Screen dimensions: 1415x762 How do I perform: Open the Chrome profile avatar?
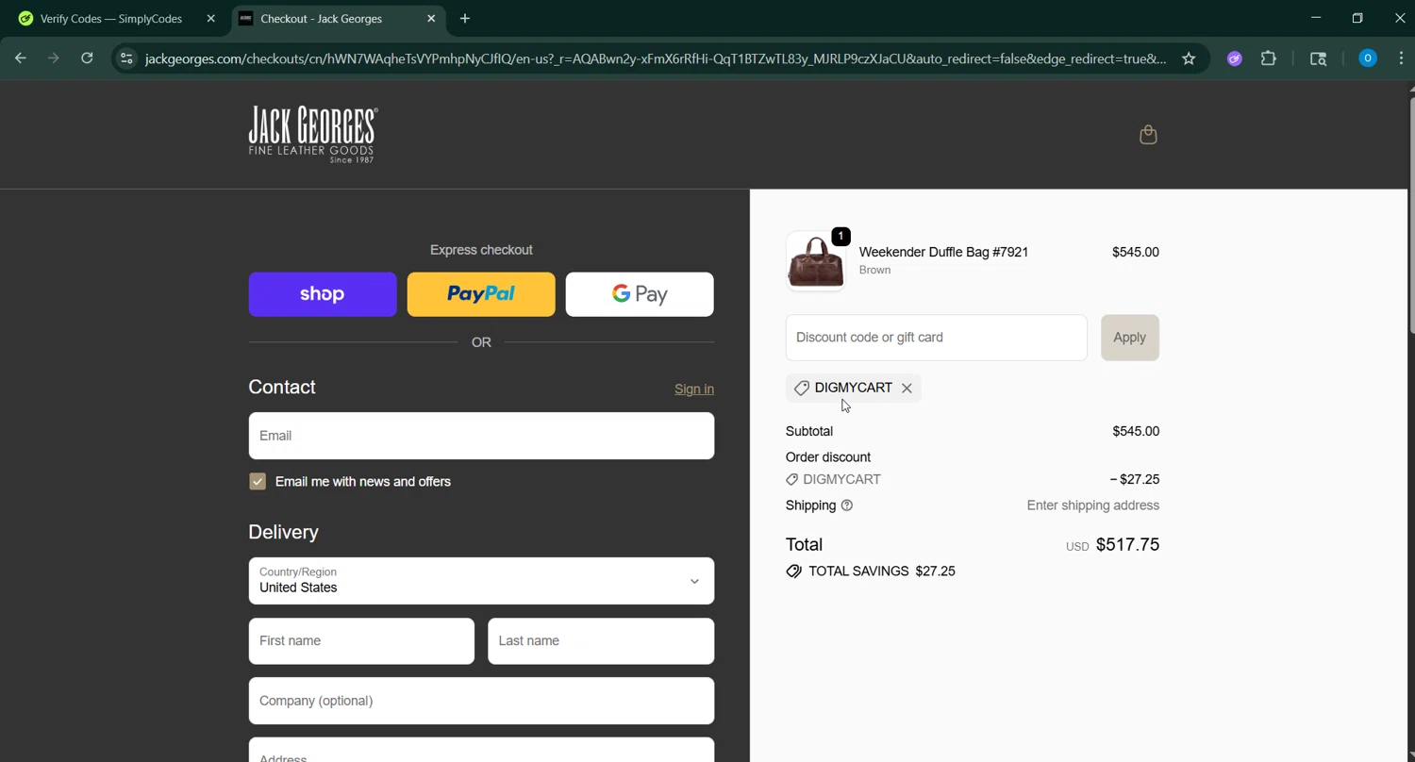[x=1367, y=58]
